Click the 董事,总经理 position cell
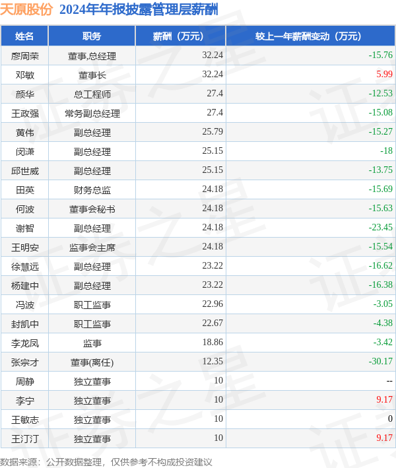The width and height of the screenshot is (396, 468). pyautogui.click(x=92, y=56)
